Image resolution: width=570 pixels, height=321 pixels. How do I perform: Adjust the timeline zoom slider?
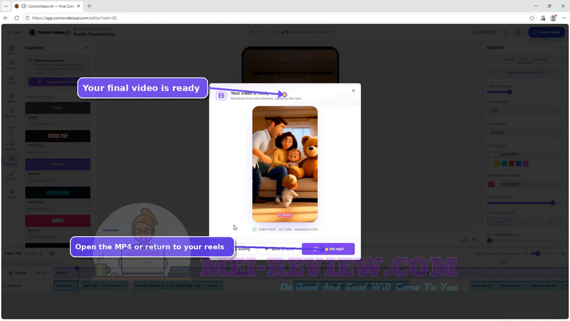click(538, 254)
